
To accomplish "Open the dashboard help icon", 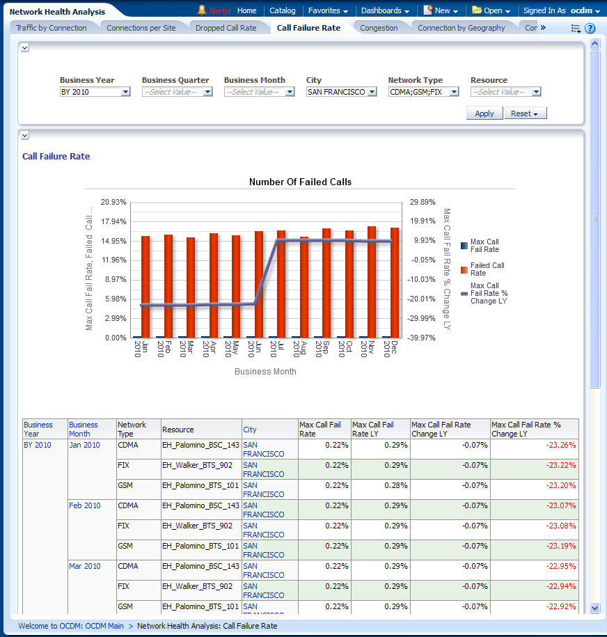I will coord(590,29).
